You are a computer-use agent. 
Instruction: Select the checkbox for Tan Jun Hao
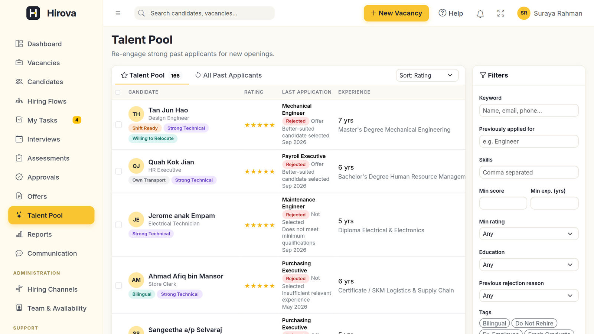pos(118,125)
